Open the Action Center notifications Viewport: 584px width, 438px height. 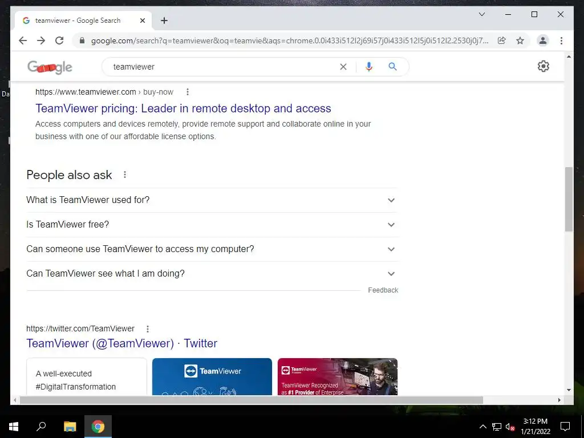tap(565, 427)
